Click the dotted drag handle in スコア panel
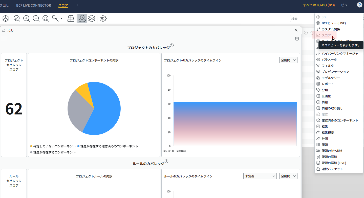This screenshot has height=198, width=364. [x=7, y=39]
